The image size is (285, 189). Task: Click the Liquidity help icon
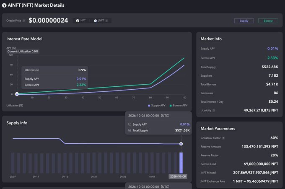click(x=214, y=111)
